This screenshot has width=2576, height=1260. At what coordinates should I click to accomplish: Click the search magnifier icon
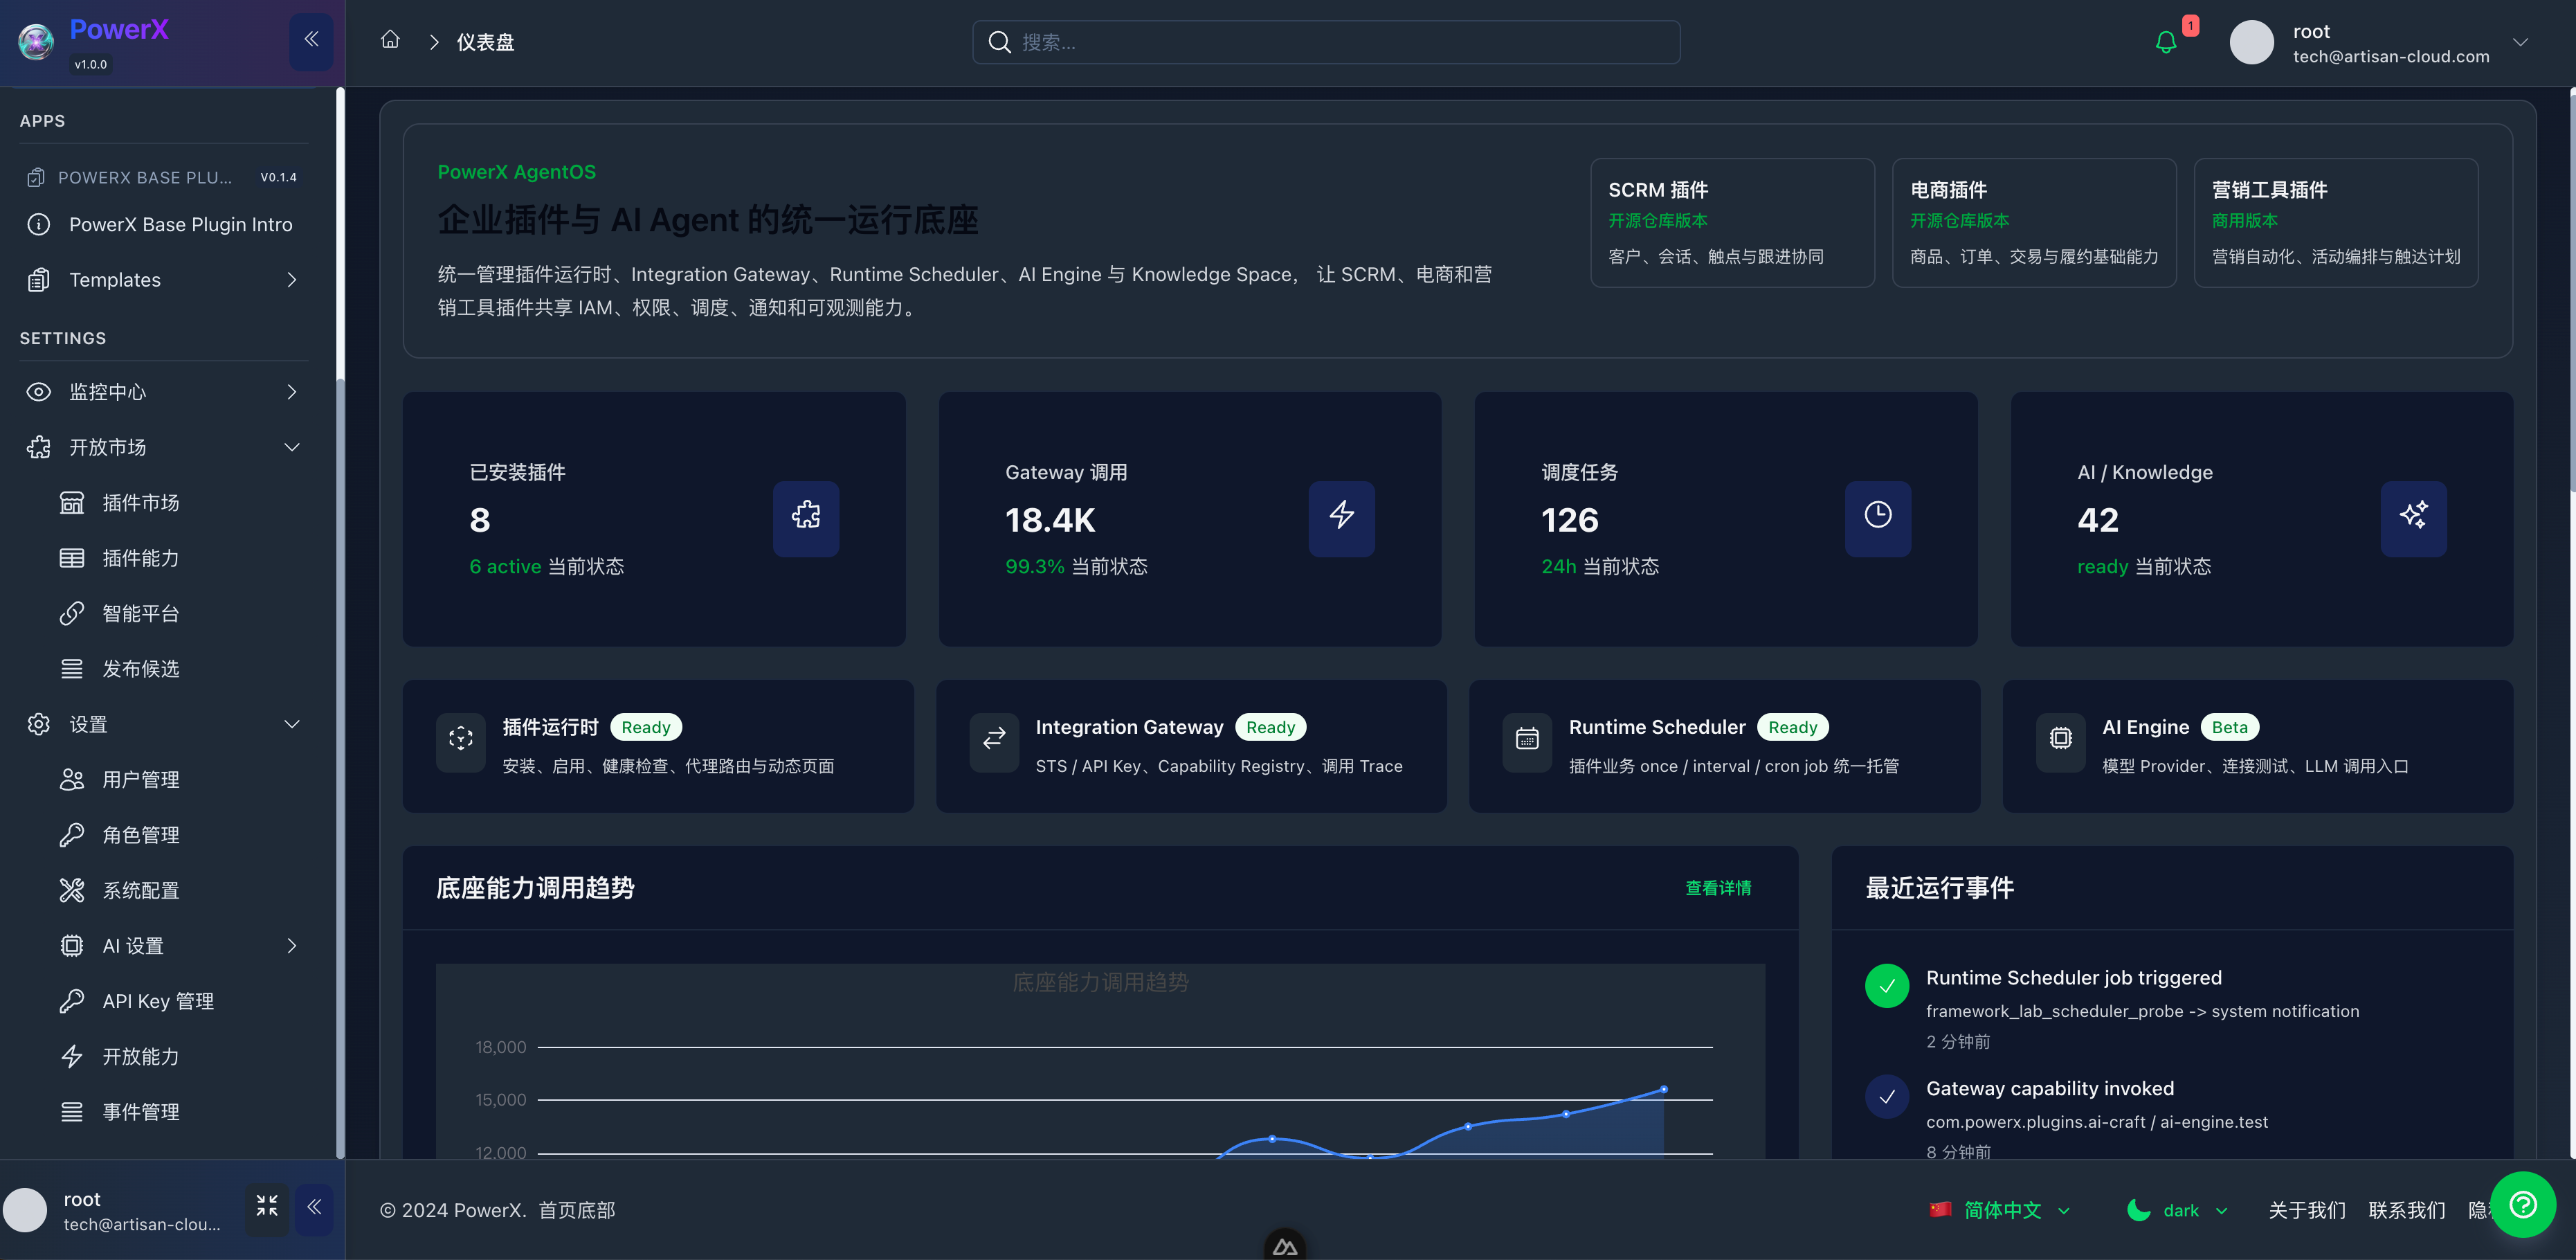tap(999, 42)
